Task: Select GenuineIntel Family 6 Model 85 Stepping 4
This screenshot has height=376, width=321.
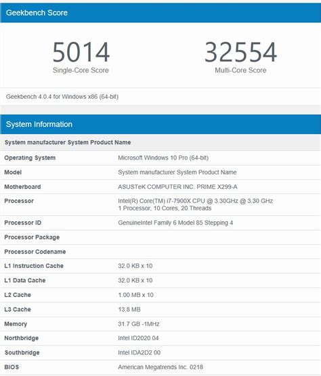Action: point(175,222)
